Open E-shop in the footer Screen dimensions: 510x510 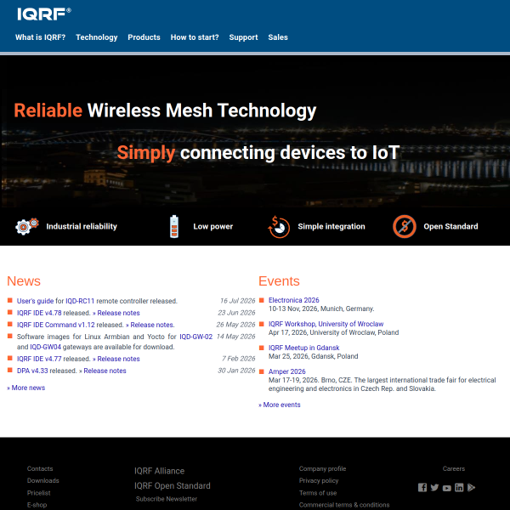(37, 505)
